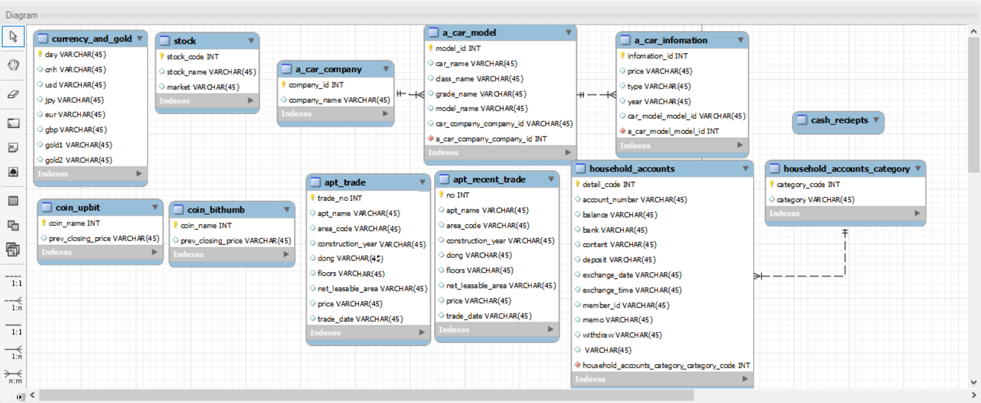Select the pointer selection tool

(x=13, y=36)
